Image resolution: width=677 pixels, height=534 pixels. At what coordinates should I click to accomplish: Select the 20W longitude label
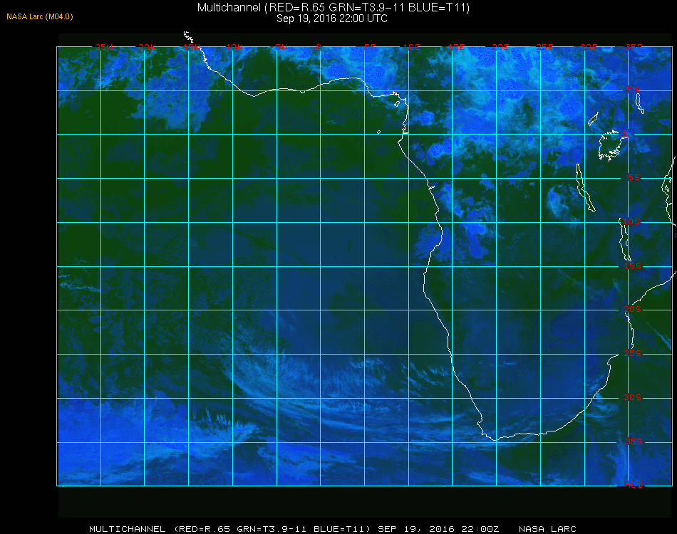pyautogui.click(x=148, y=47)
